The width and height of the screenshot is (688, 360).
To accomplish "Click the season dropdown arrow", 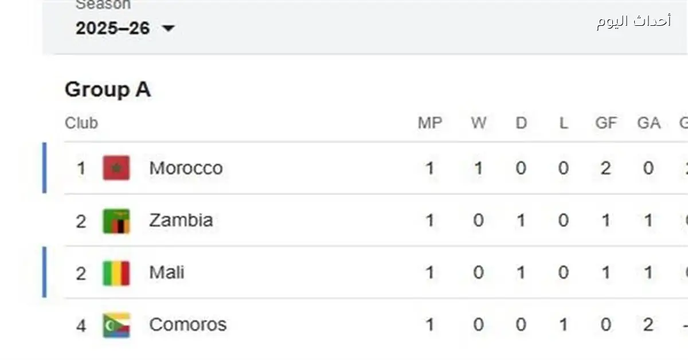I will [168, 28].
